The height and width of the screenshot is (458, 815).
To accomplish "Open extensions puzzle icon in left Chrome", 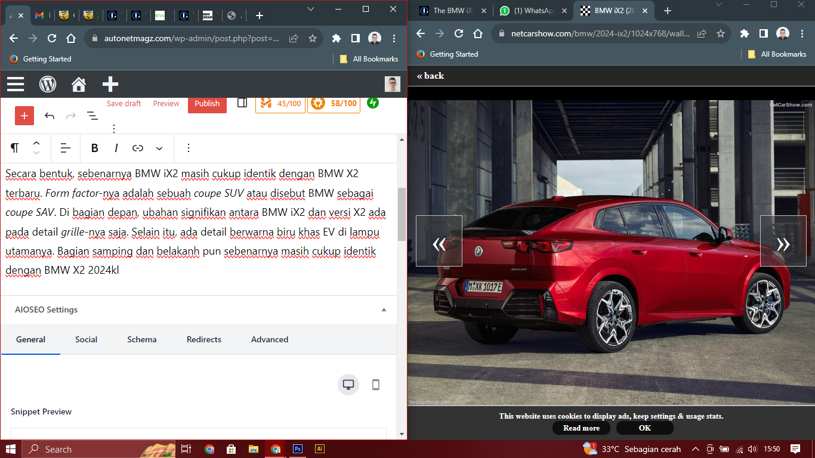I will click(x=337, y=38).
